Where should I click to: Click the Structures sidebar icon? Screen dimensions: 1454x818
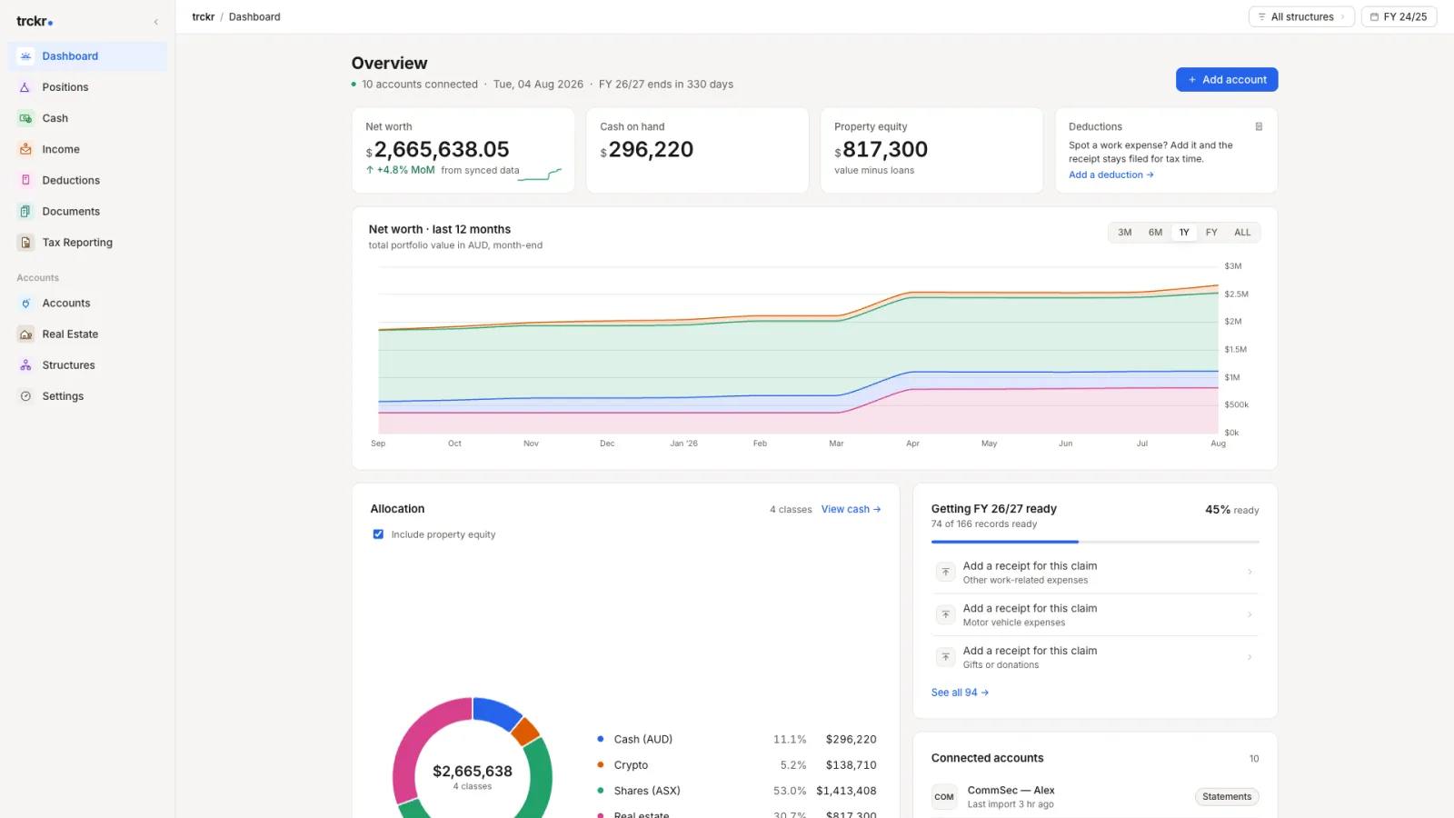coord(25,365)
